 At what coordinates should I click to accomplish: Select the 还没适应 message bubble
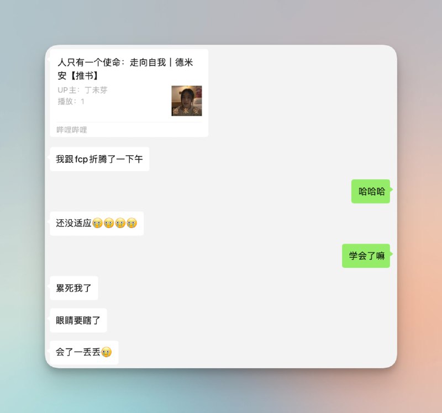(x=97, y=223)
